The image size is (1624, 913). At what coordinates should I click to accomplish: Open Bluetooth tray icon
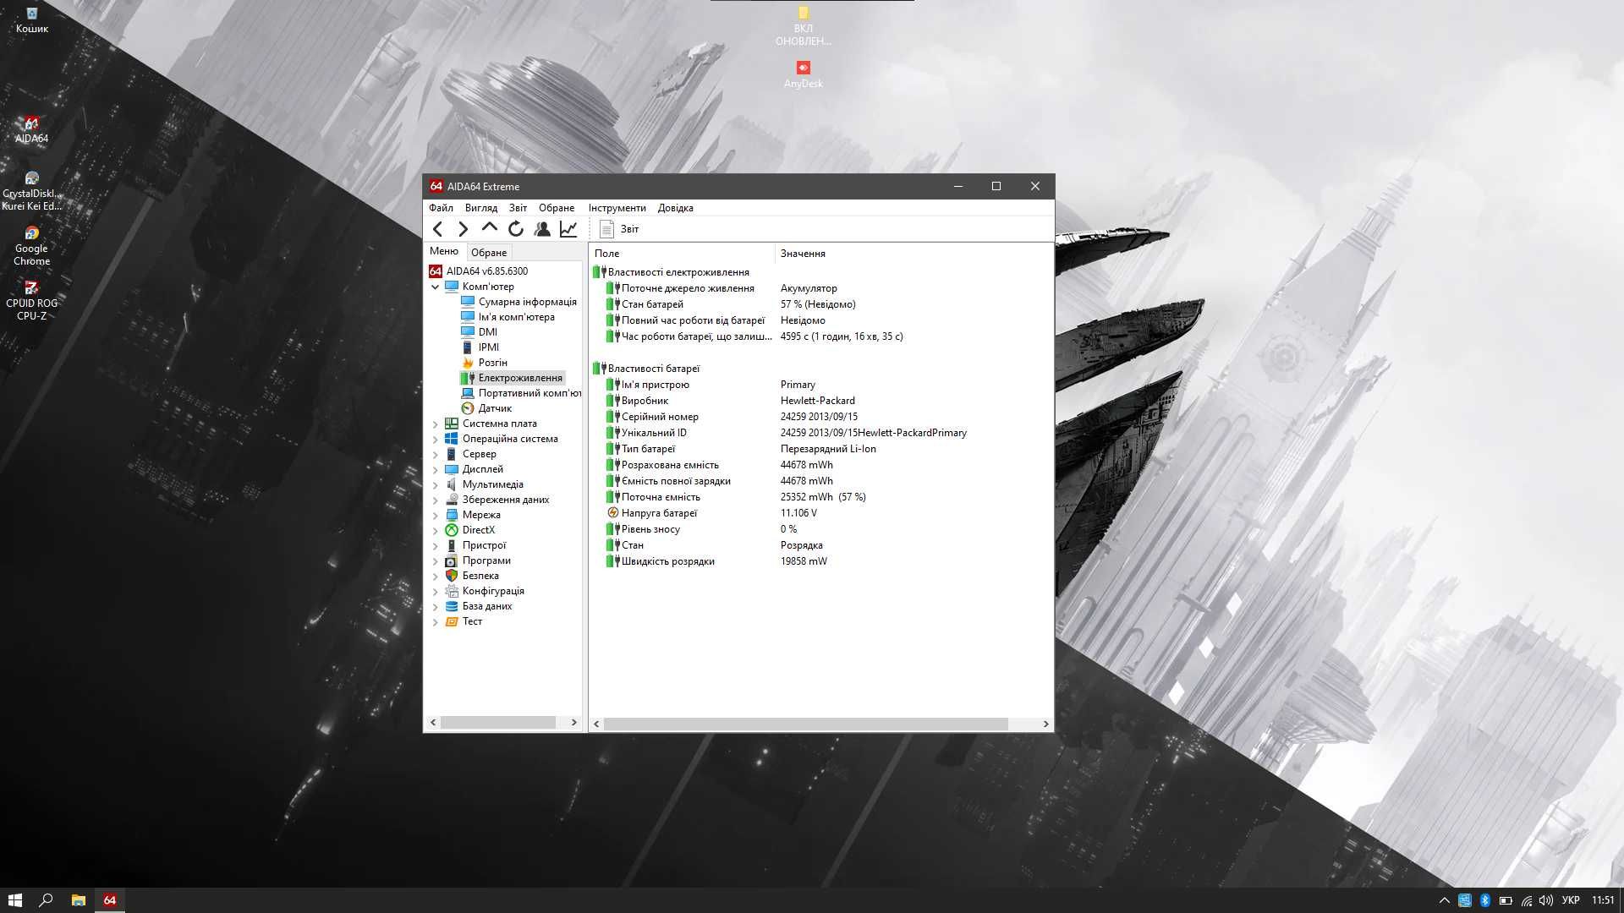[x=1485, y=900]
